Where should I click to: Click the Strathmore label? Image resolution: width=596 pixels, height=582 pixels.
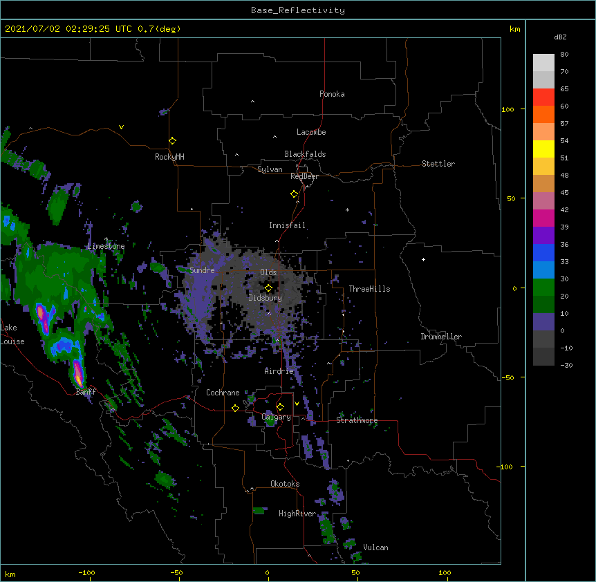[357, 420]
